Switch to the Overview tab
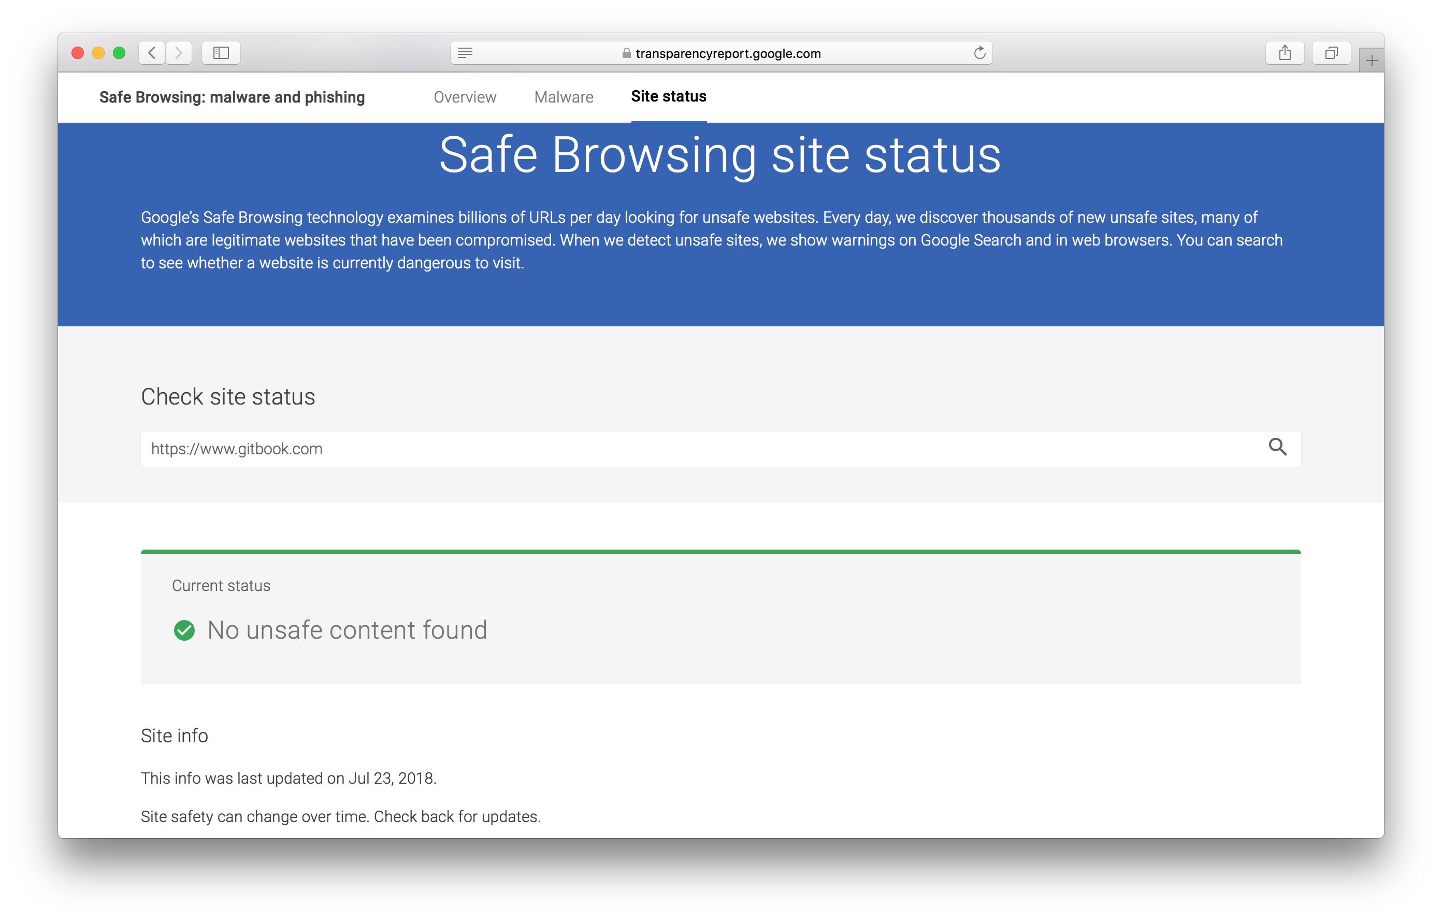This screenshot has width=1442, height=921. (465, 97)
